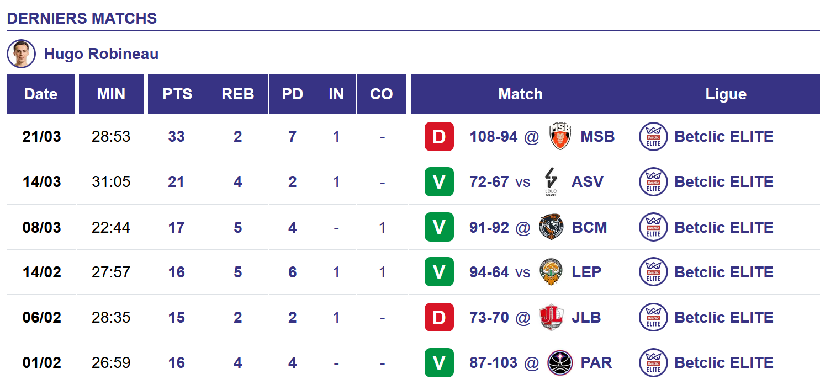This screenshot has width=820, height=385.
Task: Sort by the REB column header
Action: (x=237, y=94)
